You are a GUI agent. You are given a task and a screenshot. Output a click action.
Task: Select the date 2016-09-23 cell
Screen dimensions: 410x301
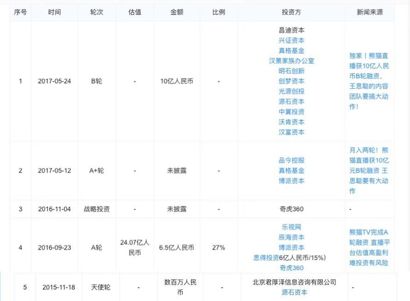click(54, 247)
